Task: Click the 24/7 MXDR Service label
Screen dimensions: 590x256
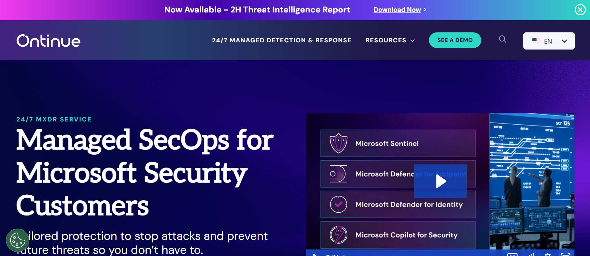Action: point(54,119)
